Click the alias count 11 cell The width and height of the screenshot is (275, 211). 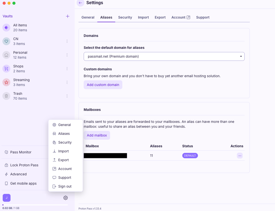click(151, 156)
